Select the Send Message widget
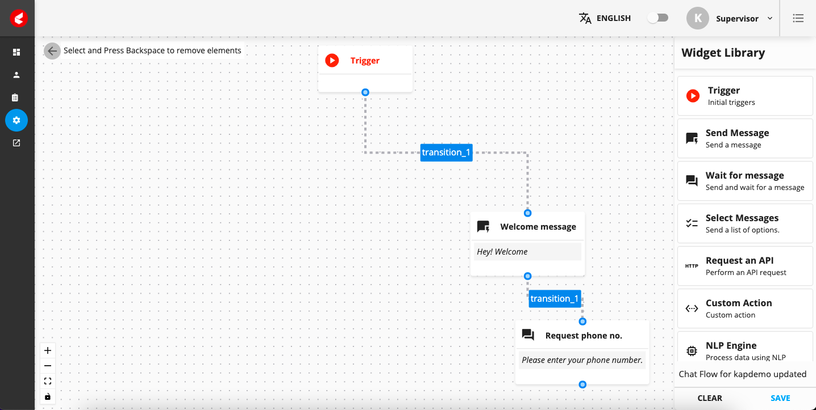This screenshot has height=410, width=816. pyautogui.click(x=745, y=138)
